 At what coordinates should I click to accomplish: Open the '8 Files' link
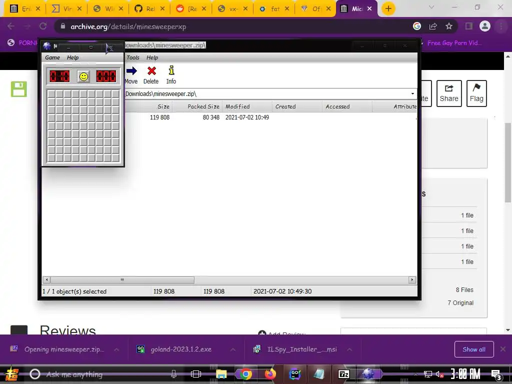coord(464,289)
